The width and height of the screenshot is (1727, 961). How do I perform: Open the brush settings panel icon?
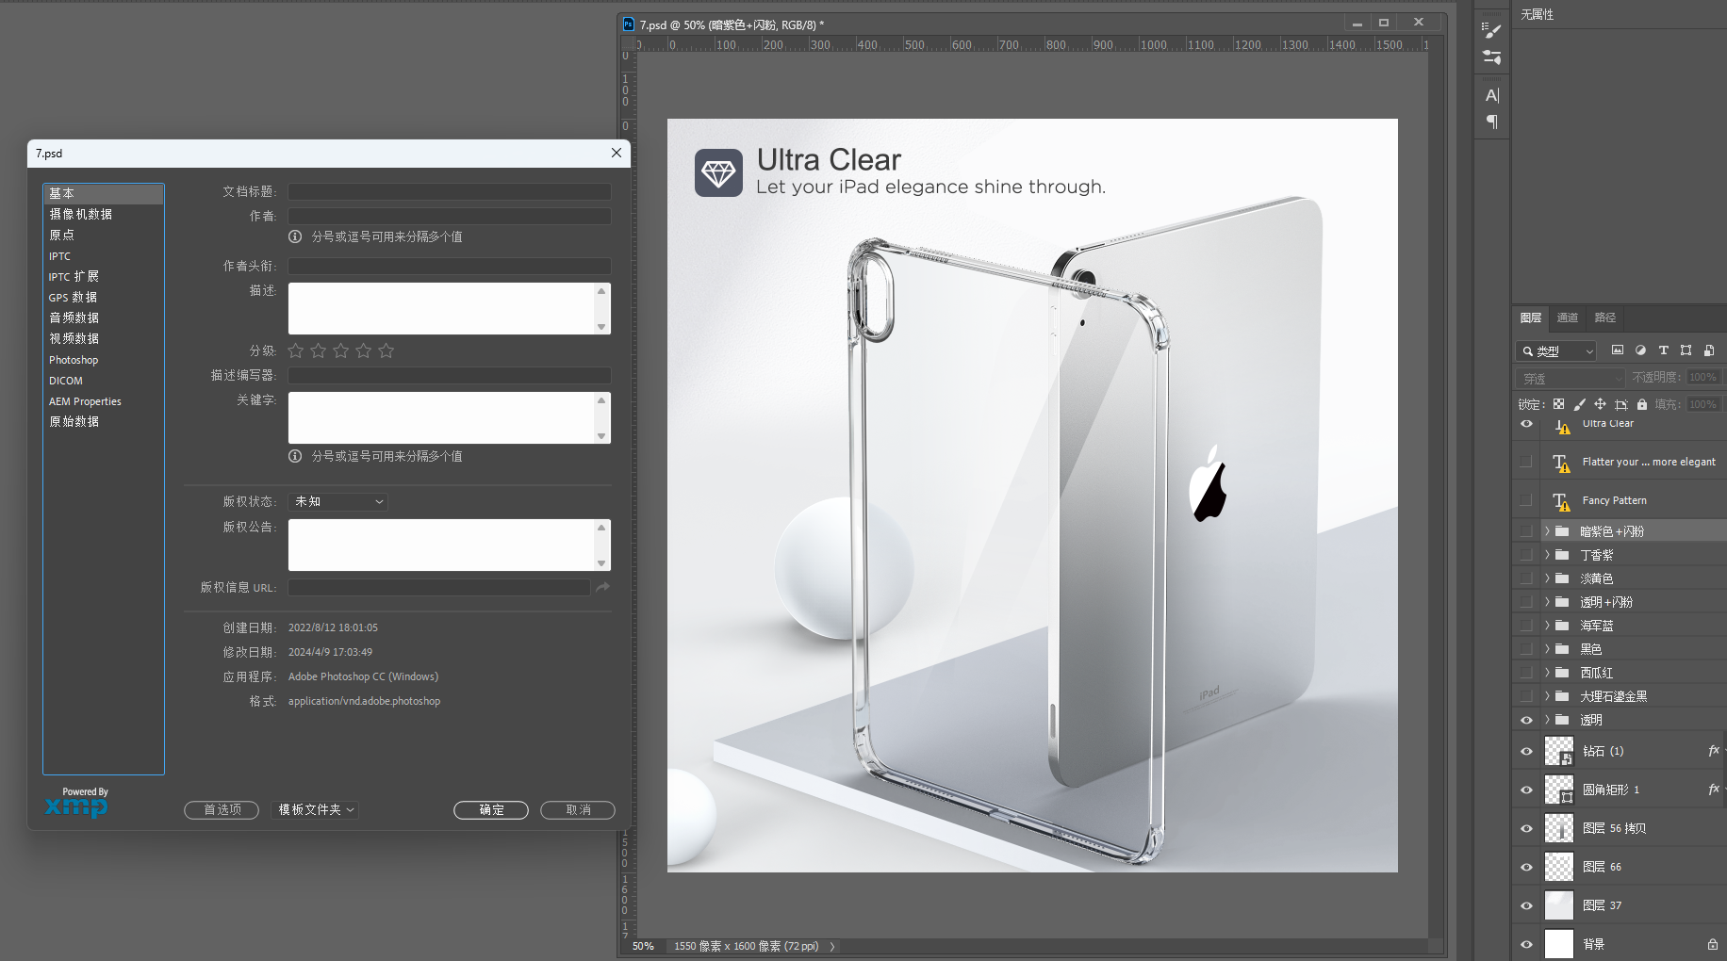pyautogui.click(x=1491, y=31)
